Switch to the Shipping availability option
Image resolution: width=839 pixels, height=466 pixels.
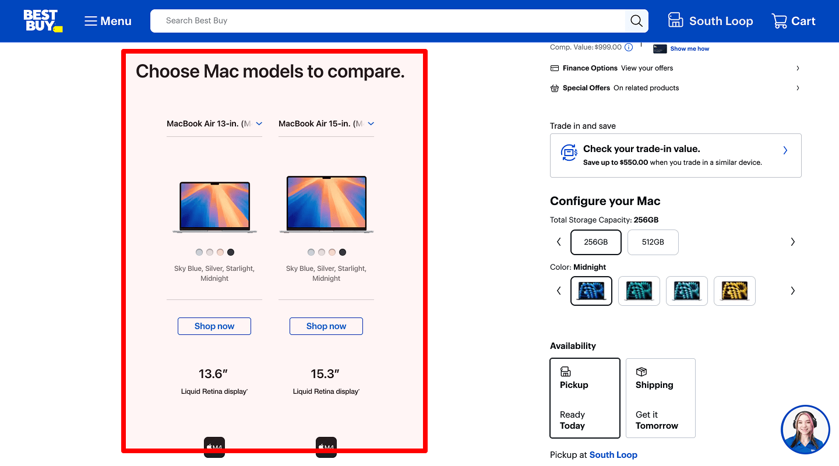click(660, 398)
